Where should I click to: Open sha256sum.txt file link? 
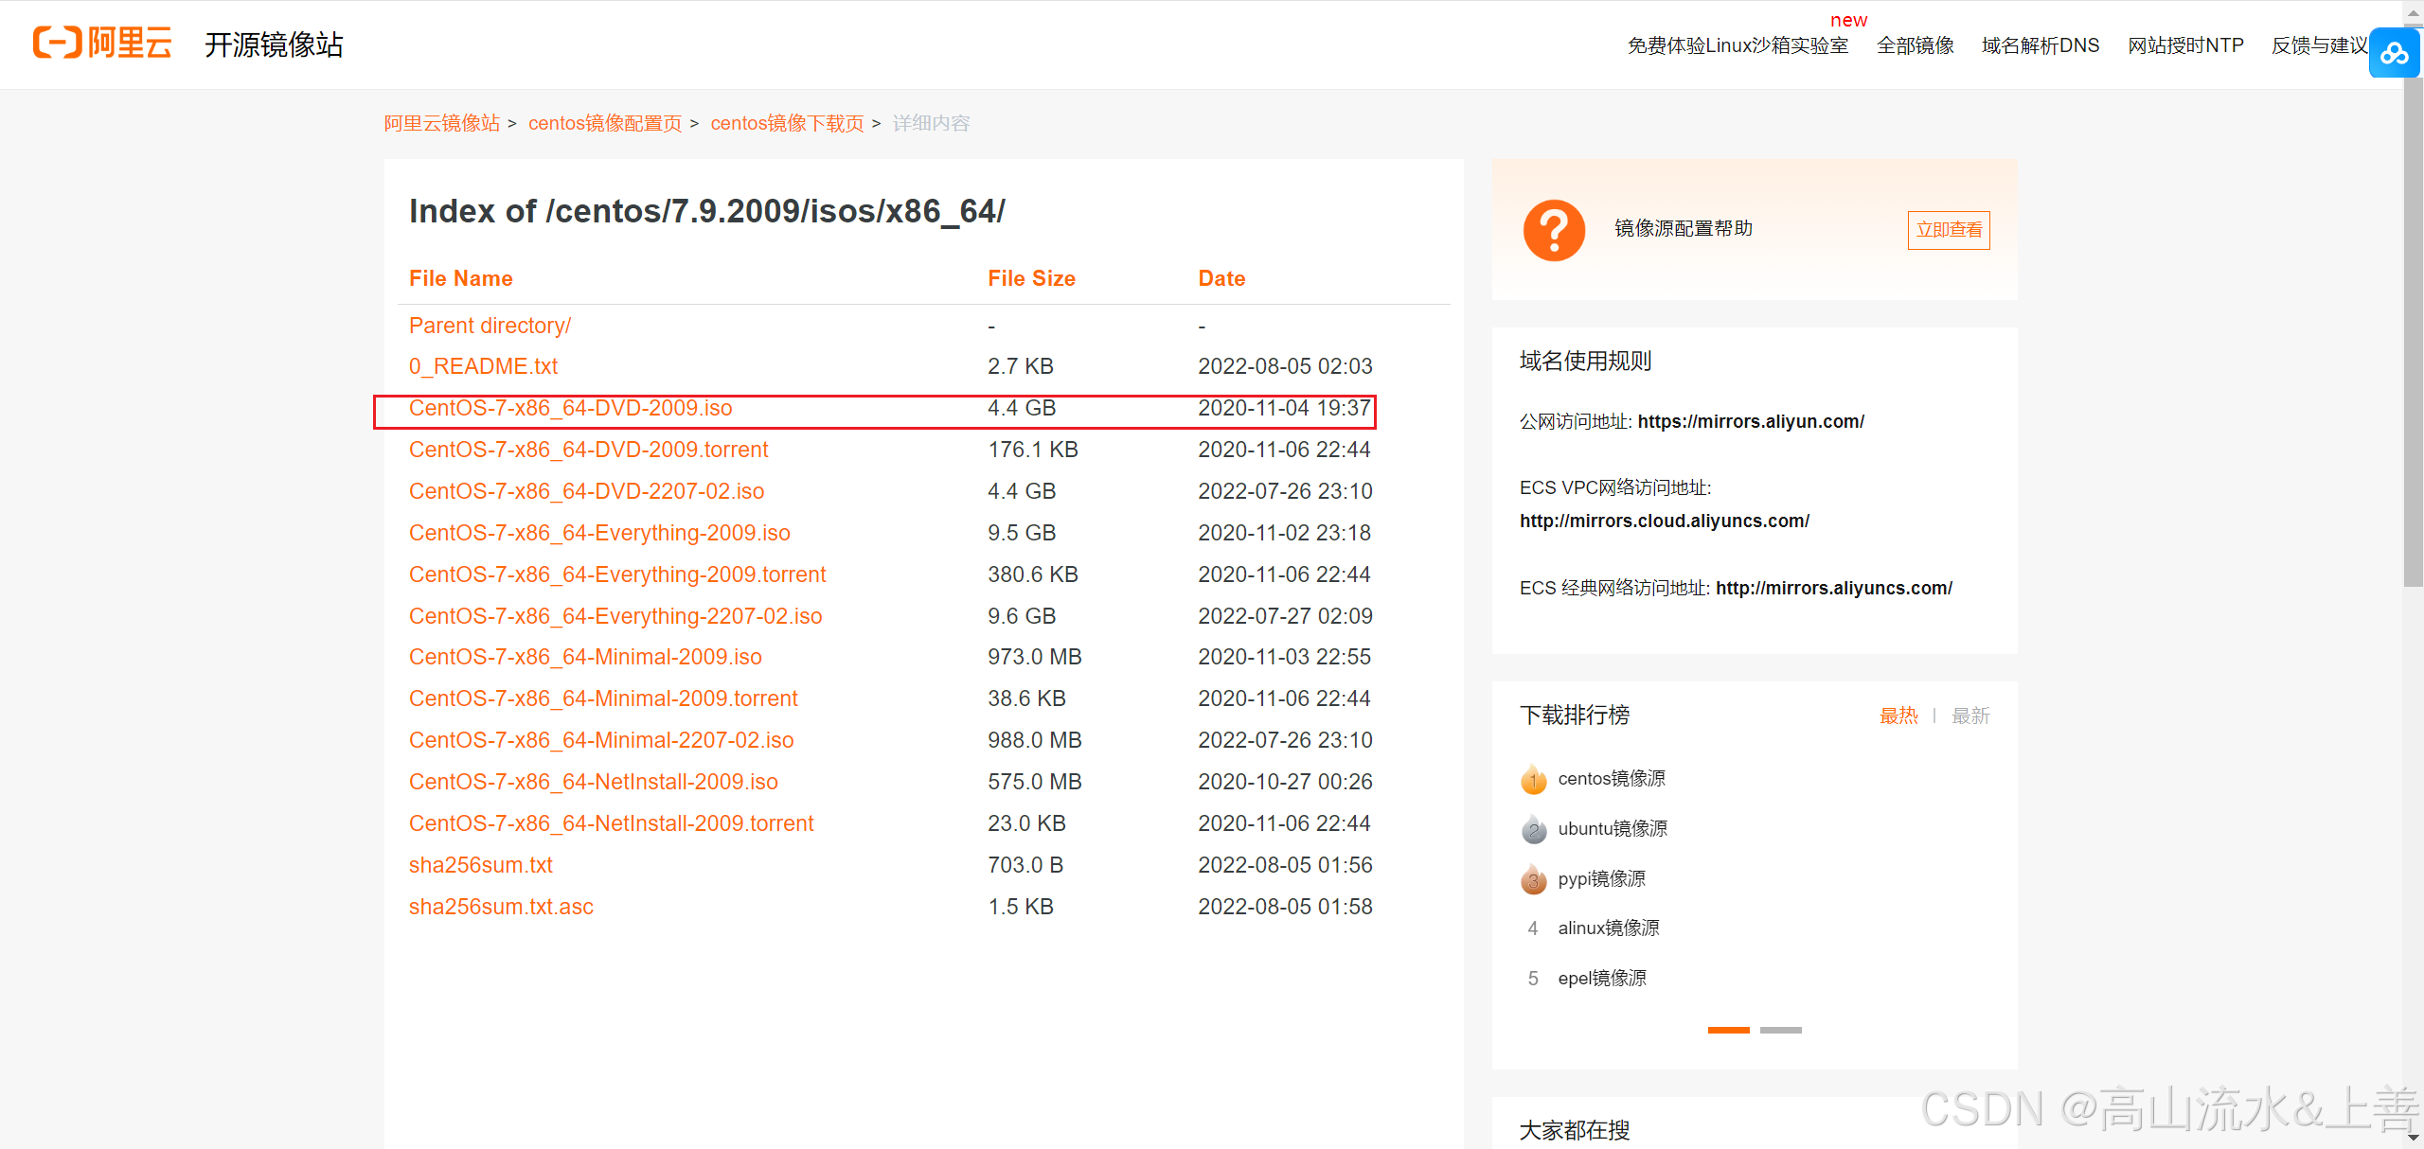click(x=480, y=865)
